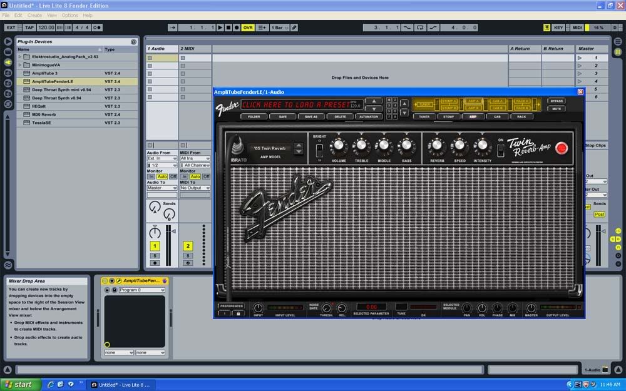This screenshot has width=626, height=391.
Task: Launch Master scene 1
Action: click(580, 58)
